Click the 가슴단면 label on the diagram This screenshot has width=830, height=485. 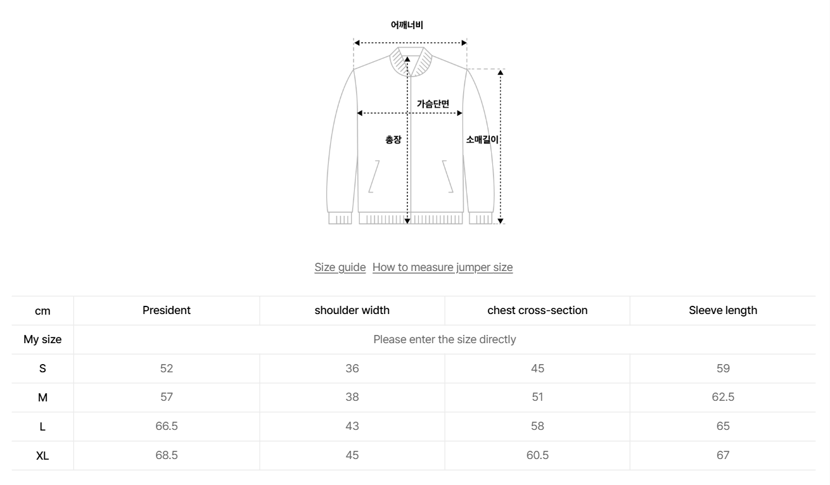433,104
